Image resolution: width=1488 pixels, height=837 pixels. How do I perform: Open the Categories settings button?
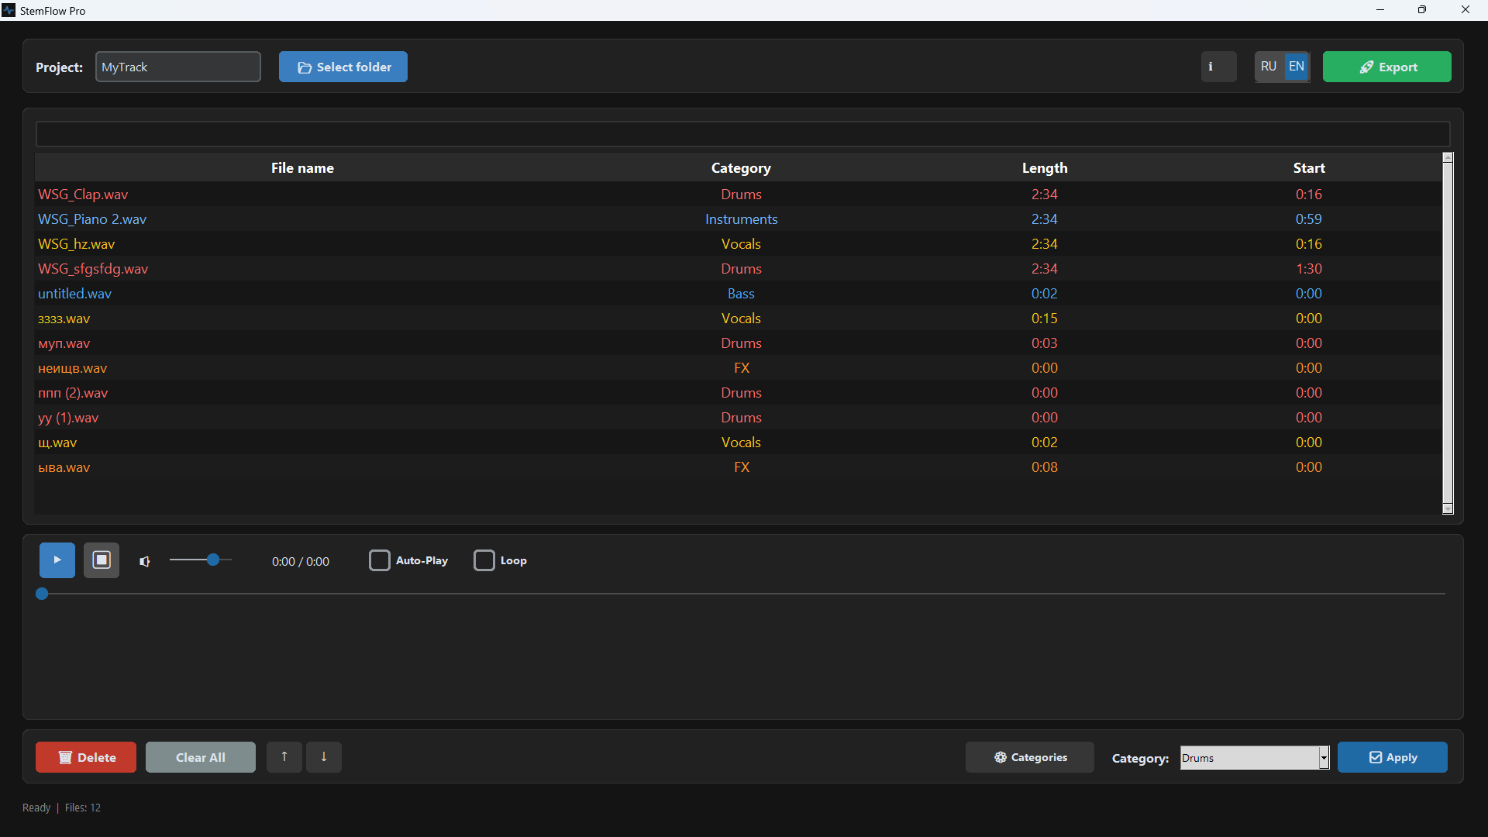[1030, 757]
